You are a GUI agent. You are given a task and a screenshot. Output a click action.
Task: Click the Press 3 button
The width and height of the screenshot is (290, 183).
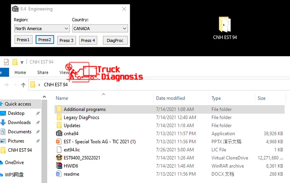tap(66, 40)
